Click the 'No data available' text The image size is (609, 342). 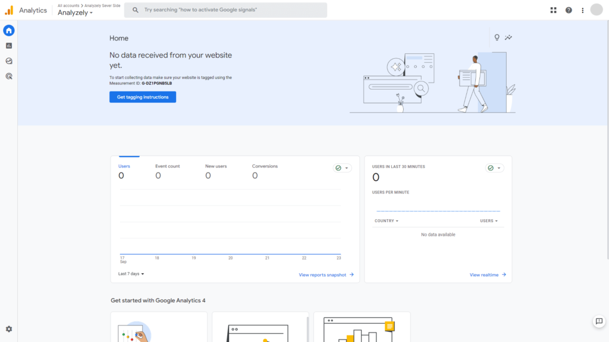tap(438, 235)
